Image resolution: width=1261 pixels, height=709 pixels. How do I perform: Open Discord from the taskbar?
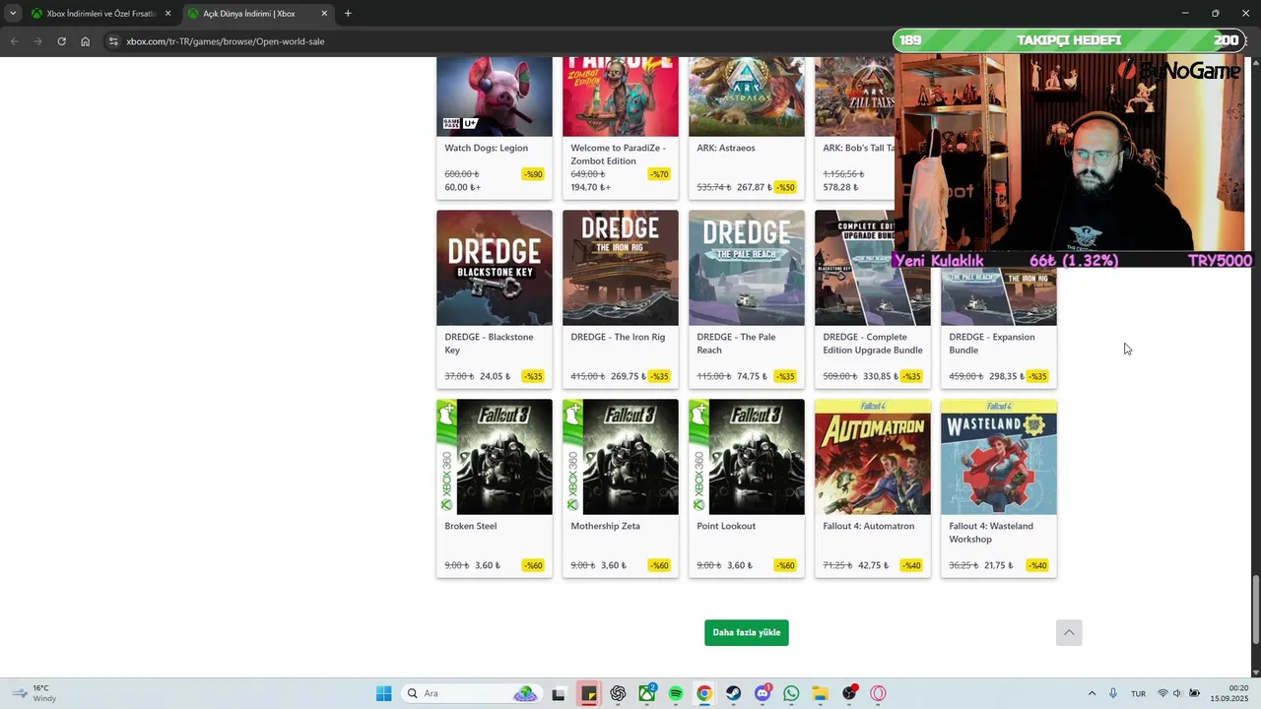763,693
